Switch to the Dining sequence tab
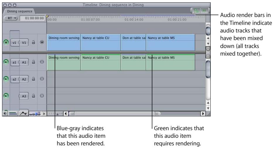This screenshot has width=274, height=148. 20,11
